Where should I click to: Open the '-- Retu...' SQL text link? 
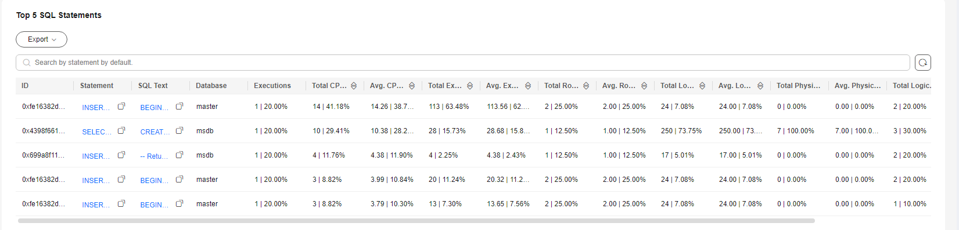point(155,156)
